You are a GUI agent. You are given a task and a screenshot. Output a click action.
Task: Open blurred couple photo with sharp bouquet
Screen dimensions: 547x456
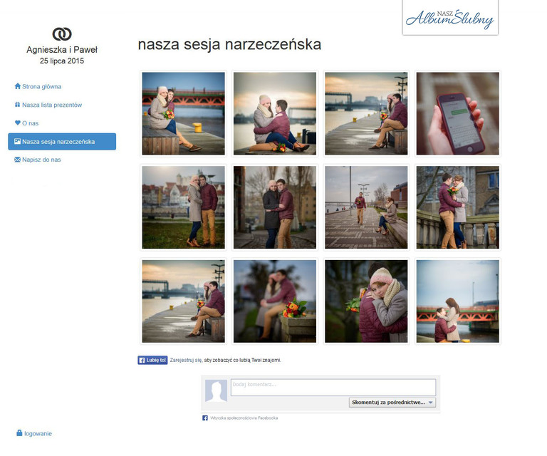275,301
